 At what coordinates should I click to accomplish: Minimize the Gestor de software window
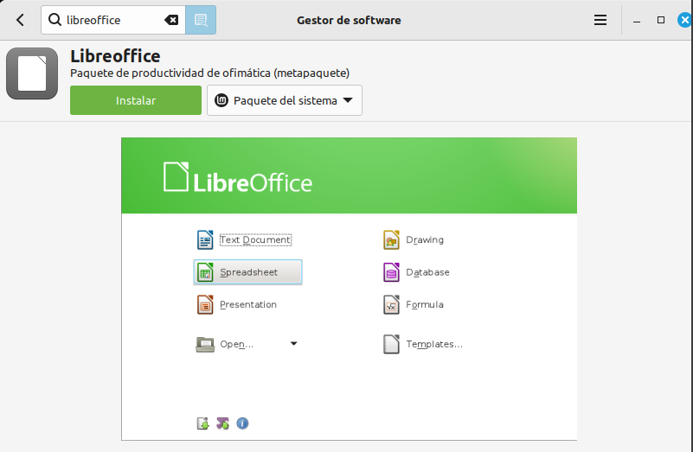[637, 20]
